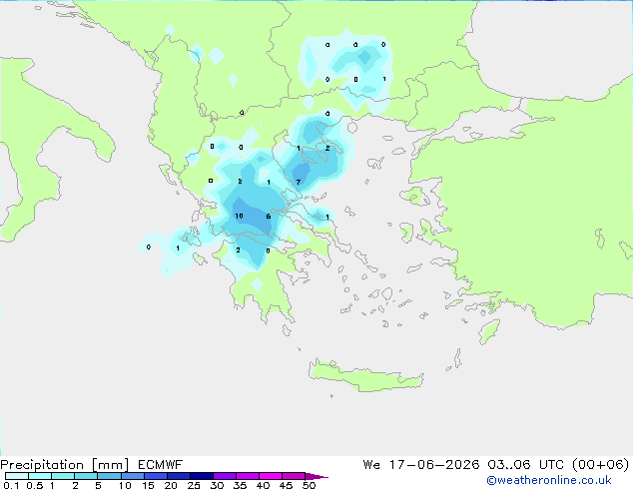Click the '0.5' legend scale label
This screenshot has width=633, height=489.
(34, 485)
